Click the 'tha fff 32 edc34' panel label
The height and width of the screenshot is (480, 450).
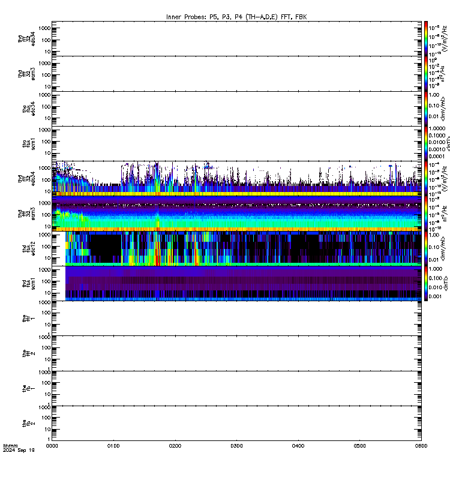tap(26, 39)
